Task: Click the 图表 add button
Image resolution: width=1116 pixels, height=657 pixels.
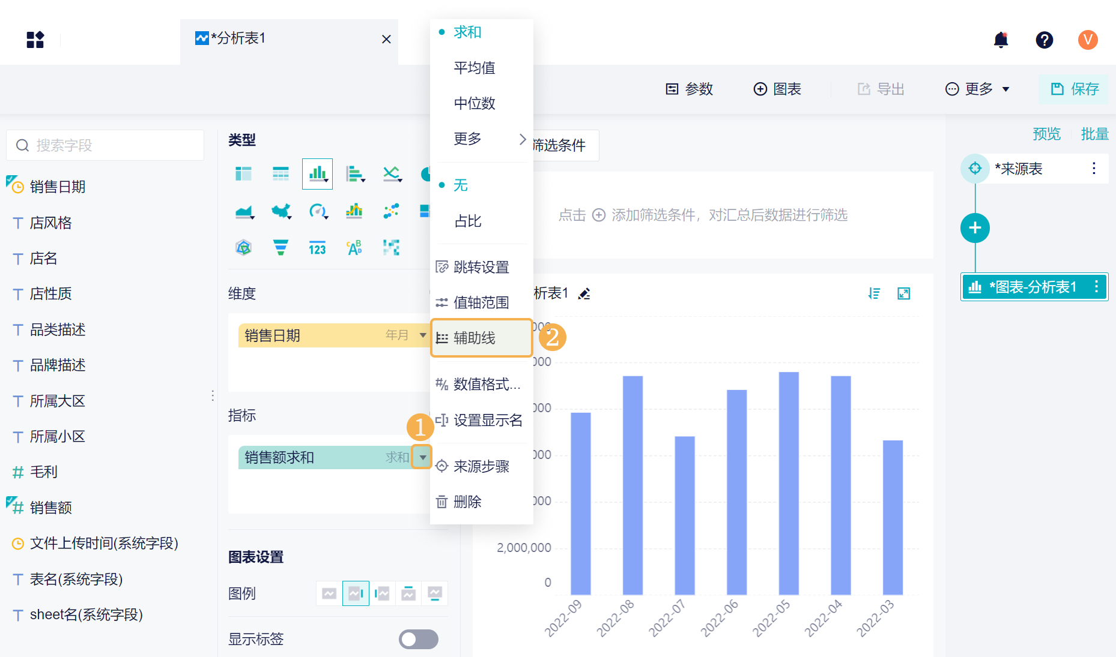Action: [777, 89]
